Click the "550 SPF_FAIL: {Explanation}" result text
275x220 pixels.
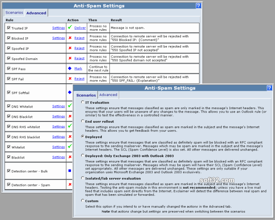click(135, 80)
